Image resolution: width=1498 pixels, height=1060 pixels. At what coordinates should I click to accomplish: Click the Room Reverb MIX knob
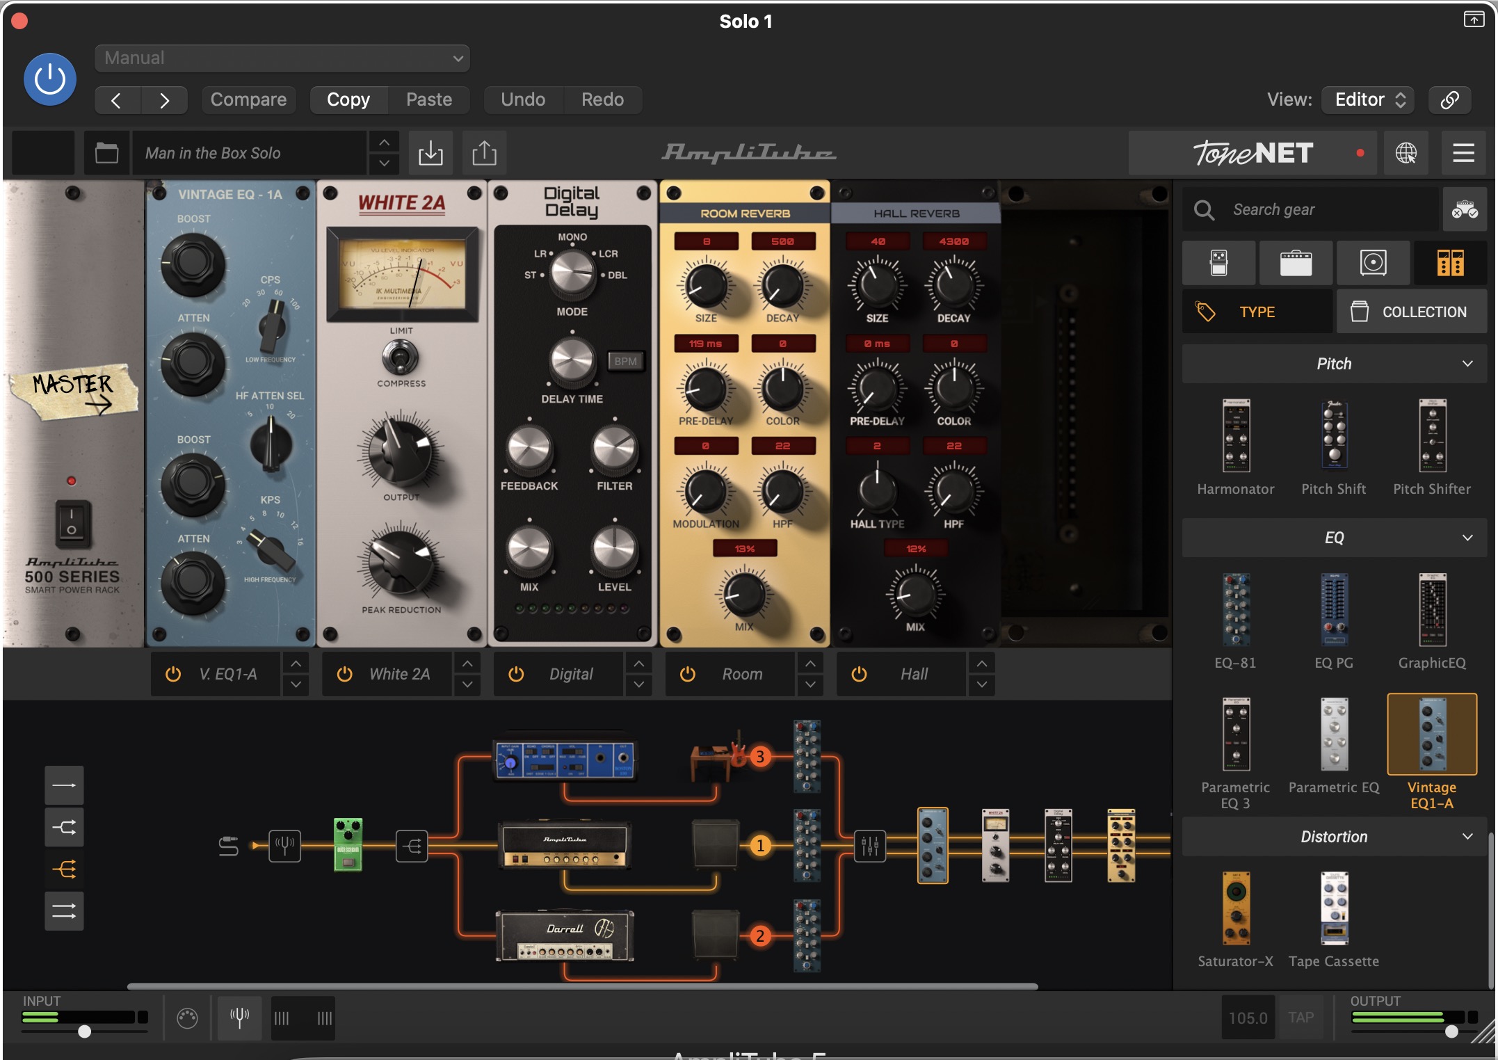pos(744,595)
